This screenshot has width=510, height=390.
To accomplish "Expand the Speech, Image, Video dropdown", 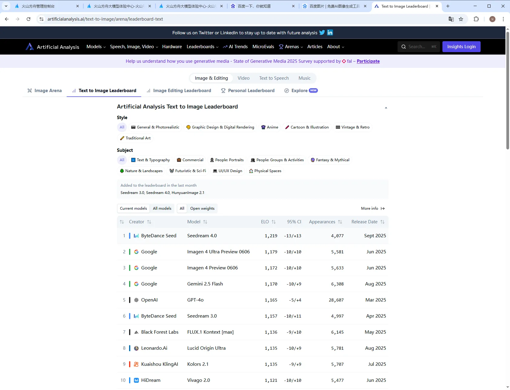I will 134,47.
